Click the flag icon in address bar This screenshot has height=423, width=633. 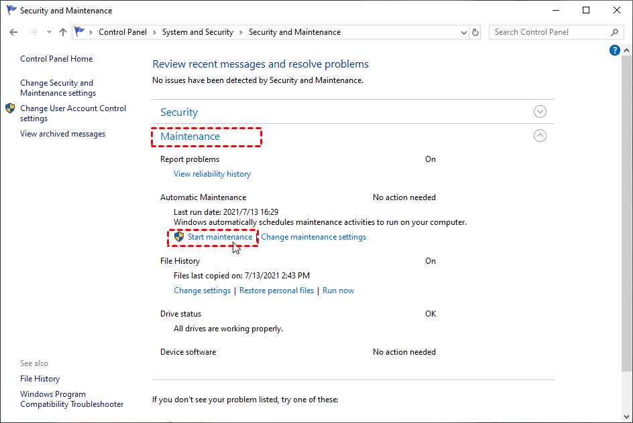tap(80, 31)
